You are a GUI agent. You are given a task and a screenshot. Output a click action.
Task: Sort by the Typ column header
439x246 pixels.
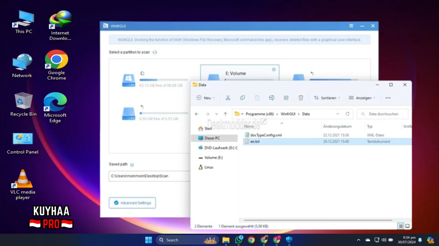tap(370, 126)
